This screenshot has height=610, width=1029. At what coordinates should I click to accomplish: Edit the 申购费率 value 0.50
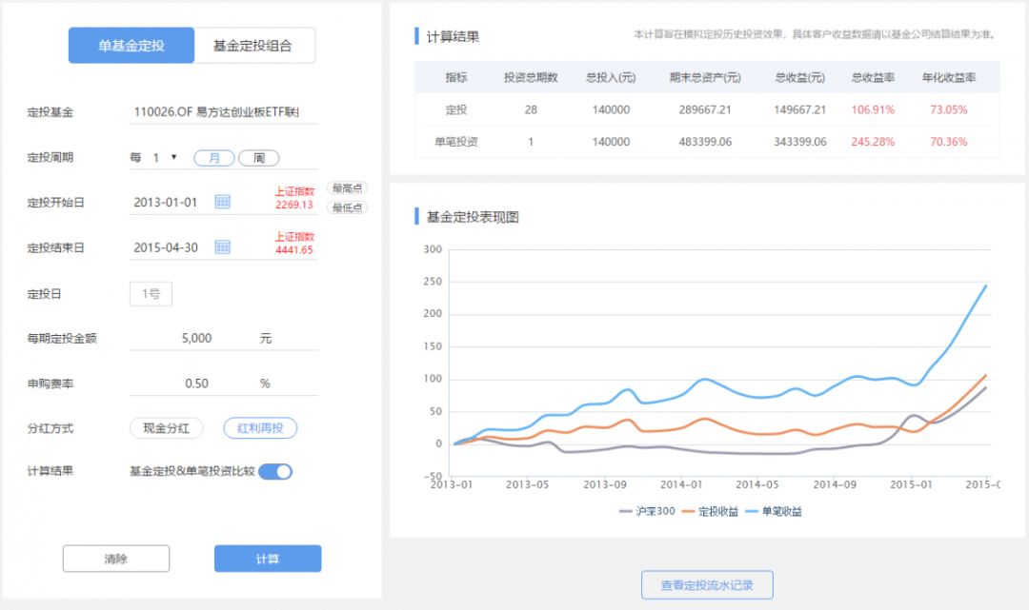[x=196, y=384]
